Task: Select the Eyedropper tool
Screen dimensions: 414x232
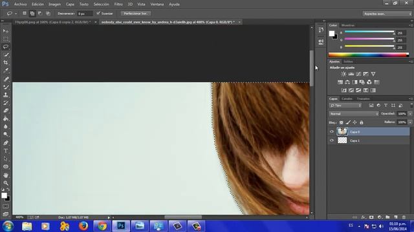Action: (6, 70)
